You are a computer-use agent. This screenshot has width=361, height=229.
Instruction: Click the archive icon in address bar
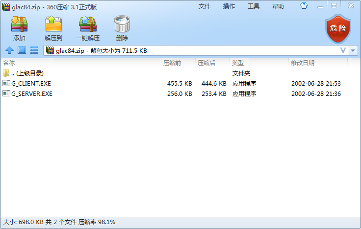click(x=50, y=50)
